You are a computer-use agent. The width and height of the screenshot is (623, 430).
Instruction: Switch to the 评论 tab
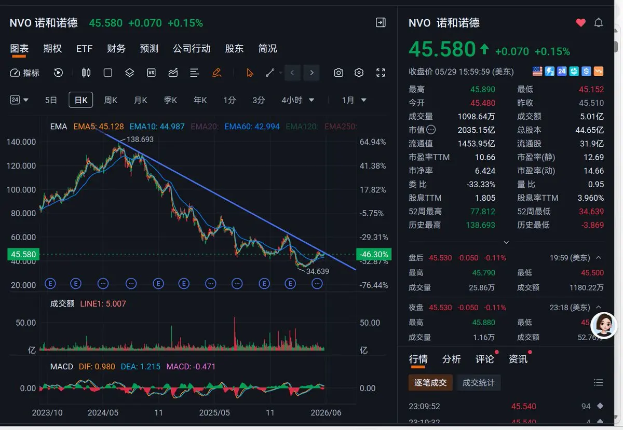pyautogui.click(x=484, y=359)
